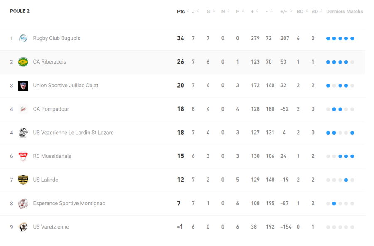Screen dimensions: 374x246
Task: Click the RC Mussidanais red logo
Action: click(x=23, y=156)
